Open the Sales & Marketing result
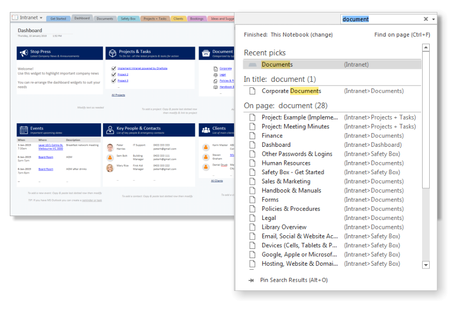Screen dimensions: 457x310 pos(332,181)
